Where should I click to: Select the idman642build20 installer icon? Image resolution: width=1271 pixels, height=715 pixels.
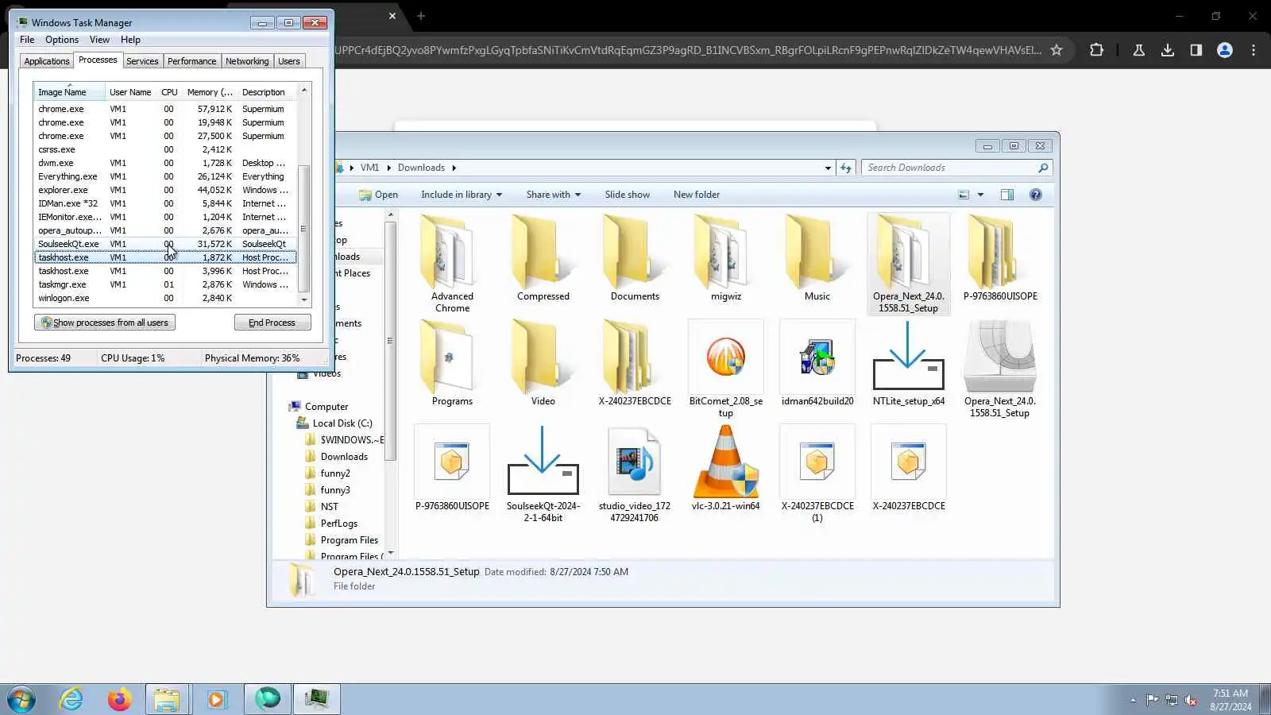point(817,357)
